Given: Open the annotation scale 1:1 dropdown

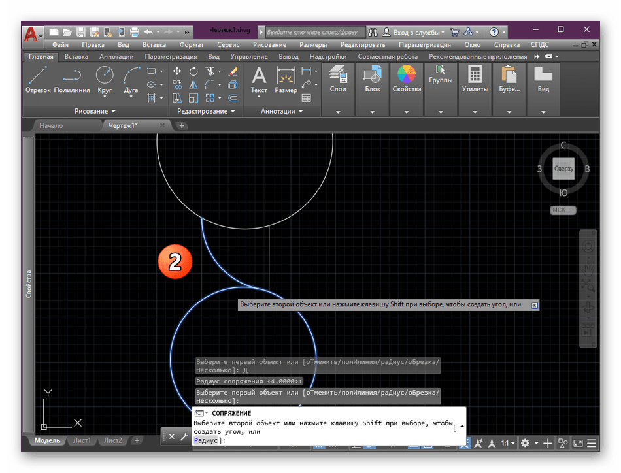Looking at the screenshot, I should point(508,444).
